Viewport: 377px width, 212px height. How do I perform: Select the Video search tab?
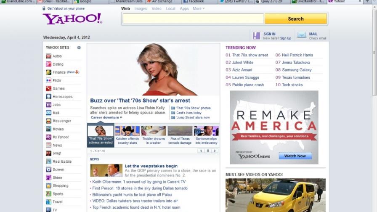[157, 8]
